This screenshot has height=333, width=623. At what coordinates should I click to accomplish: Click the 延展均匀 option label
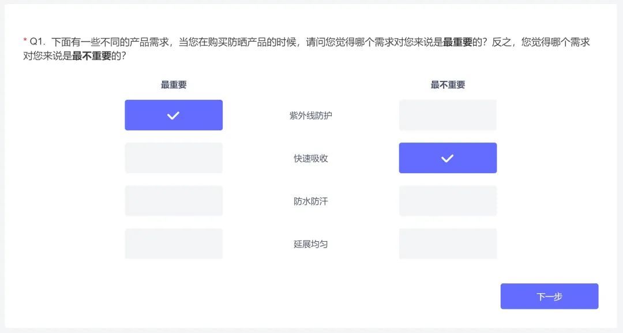311,243
